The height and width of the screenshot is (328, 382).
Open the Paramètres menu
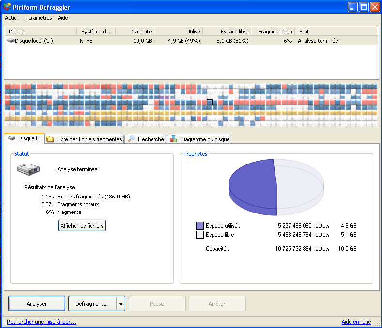tap(39, 18)
